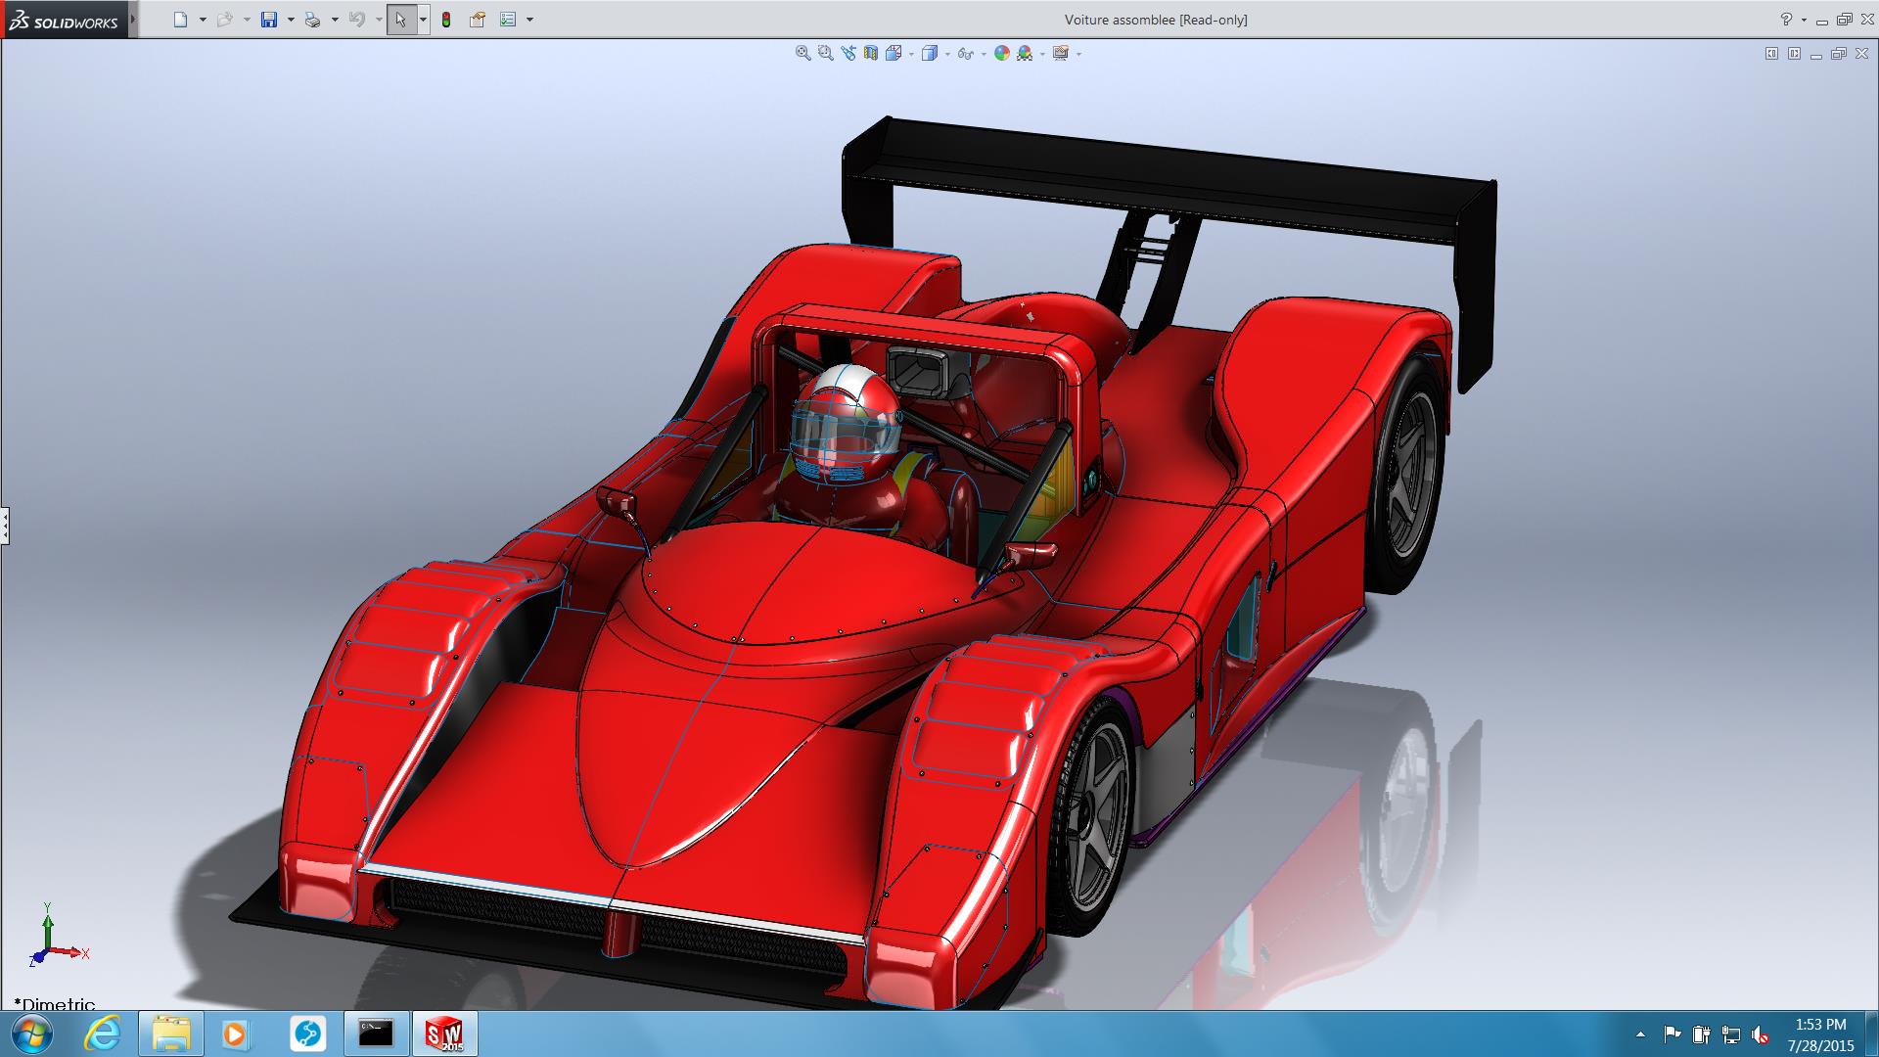
Task: Click the battery power tray icon
Action: click(x=1702, y=1034)
